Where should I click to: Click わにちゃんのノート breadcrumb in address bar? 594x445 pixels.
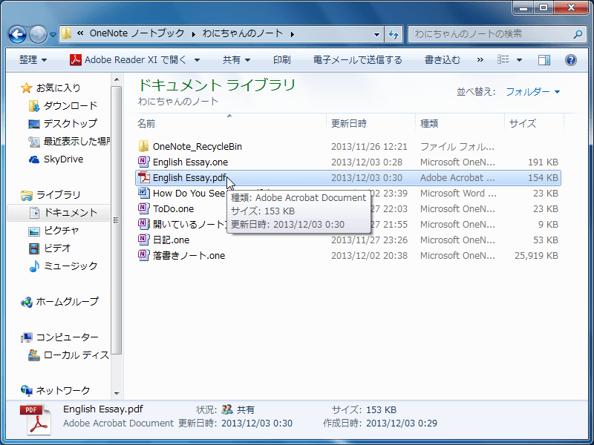pos(243,33)
